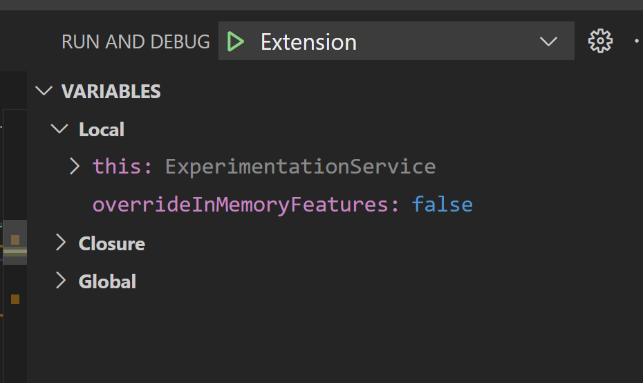This screenshot has height=383, width=643.
Task: Click the false value of overrideInMemoryFeatures
Action: (442, 205)
